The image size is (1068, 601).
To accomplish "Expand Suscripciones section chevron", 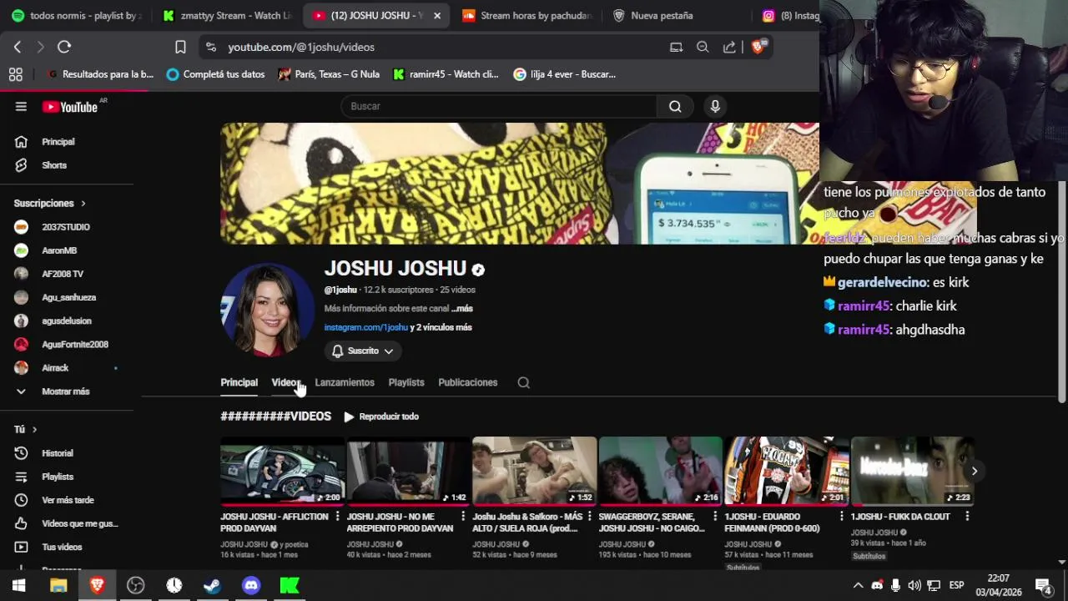I will point(83,203).
